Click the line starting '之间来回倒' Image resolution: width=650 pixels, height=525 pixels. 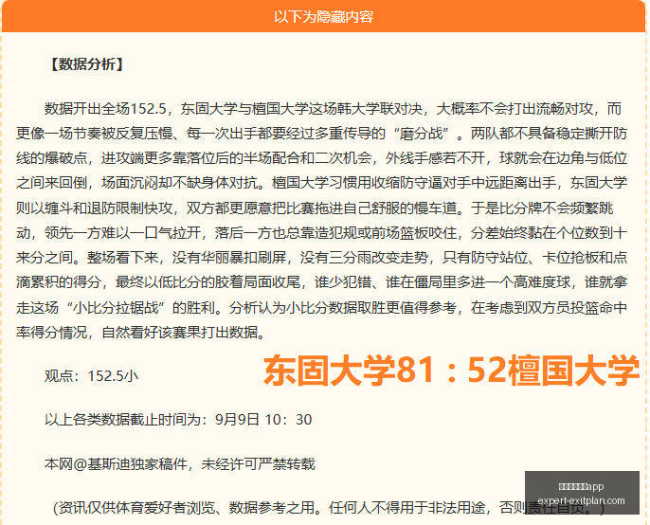tap(322, 183)
